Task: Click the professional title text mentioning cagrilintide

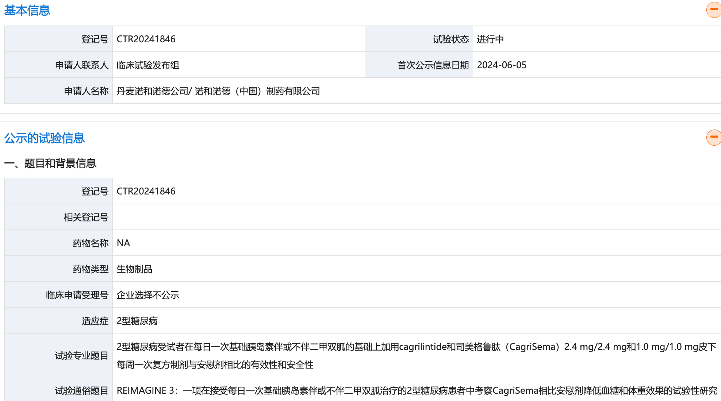Action: (x=416, y=355)
